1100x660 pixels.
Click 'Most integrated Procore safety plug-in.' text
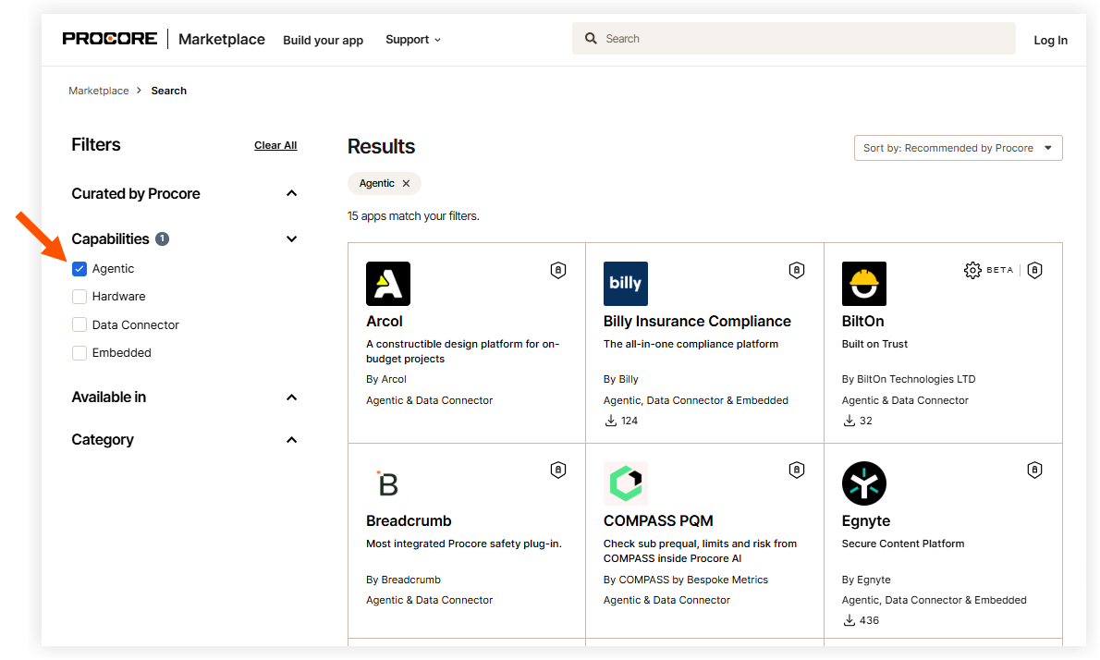(464, 544)
